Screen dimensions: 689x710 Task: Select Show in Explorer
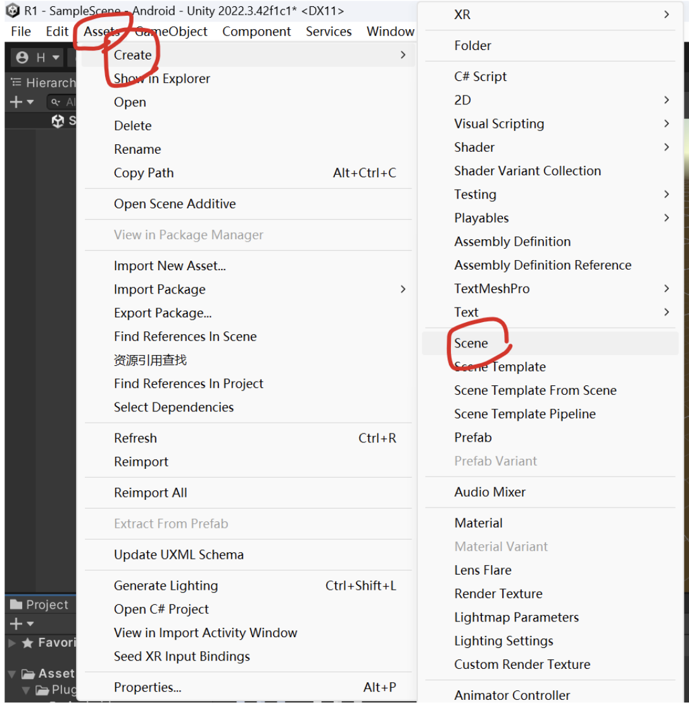tap(248, 79)
